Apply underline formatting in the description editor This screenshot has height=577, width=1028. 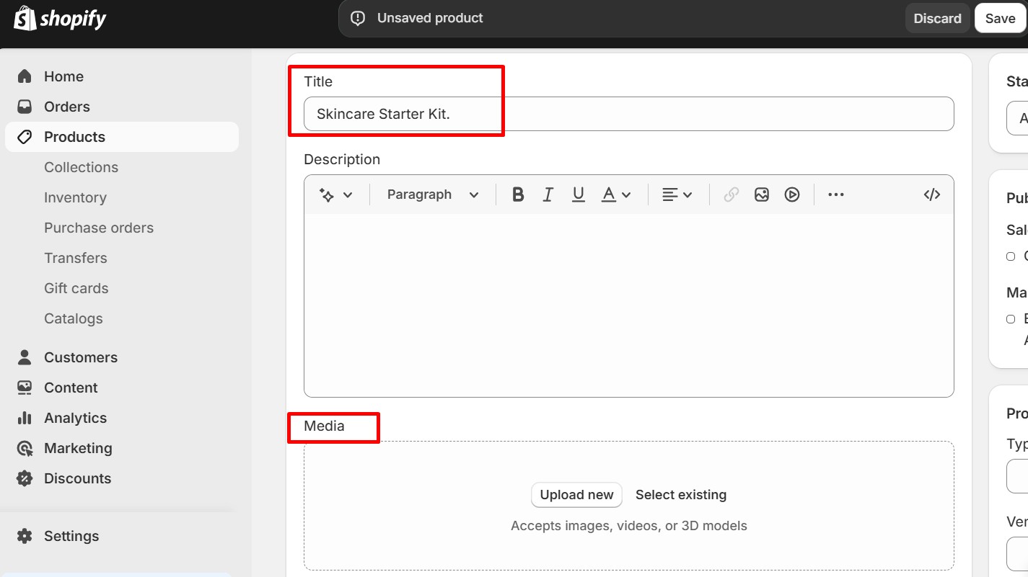pyautogui.click(x=578, y=194)
